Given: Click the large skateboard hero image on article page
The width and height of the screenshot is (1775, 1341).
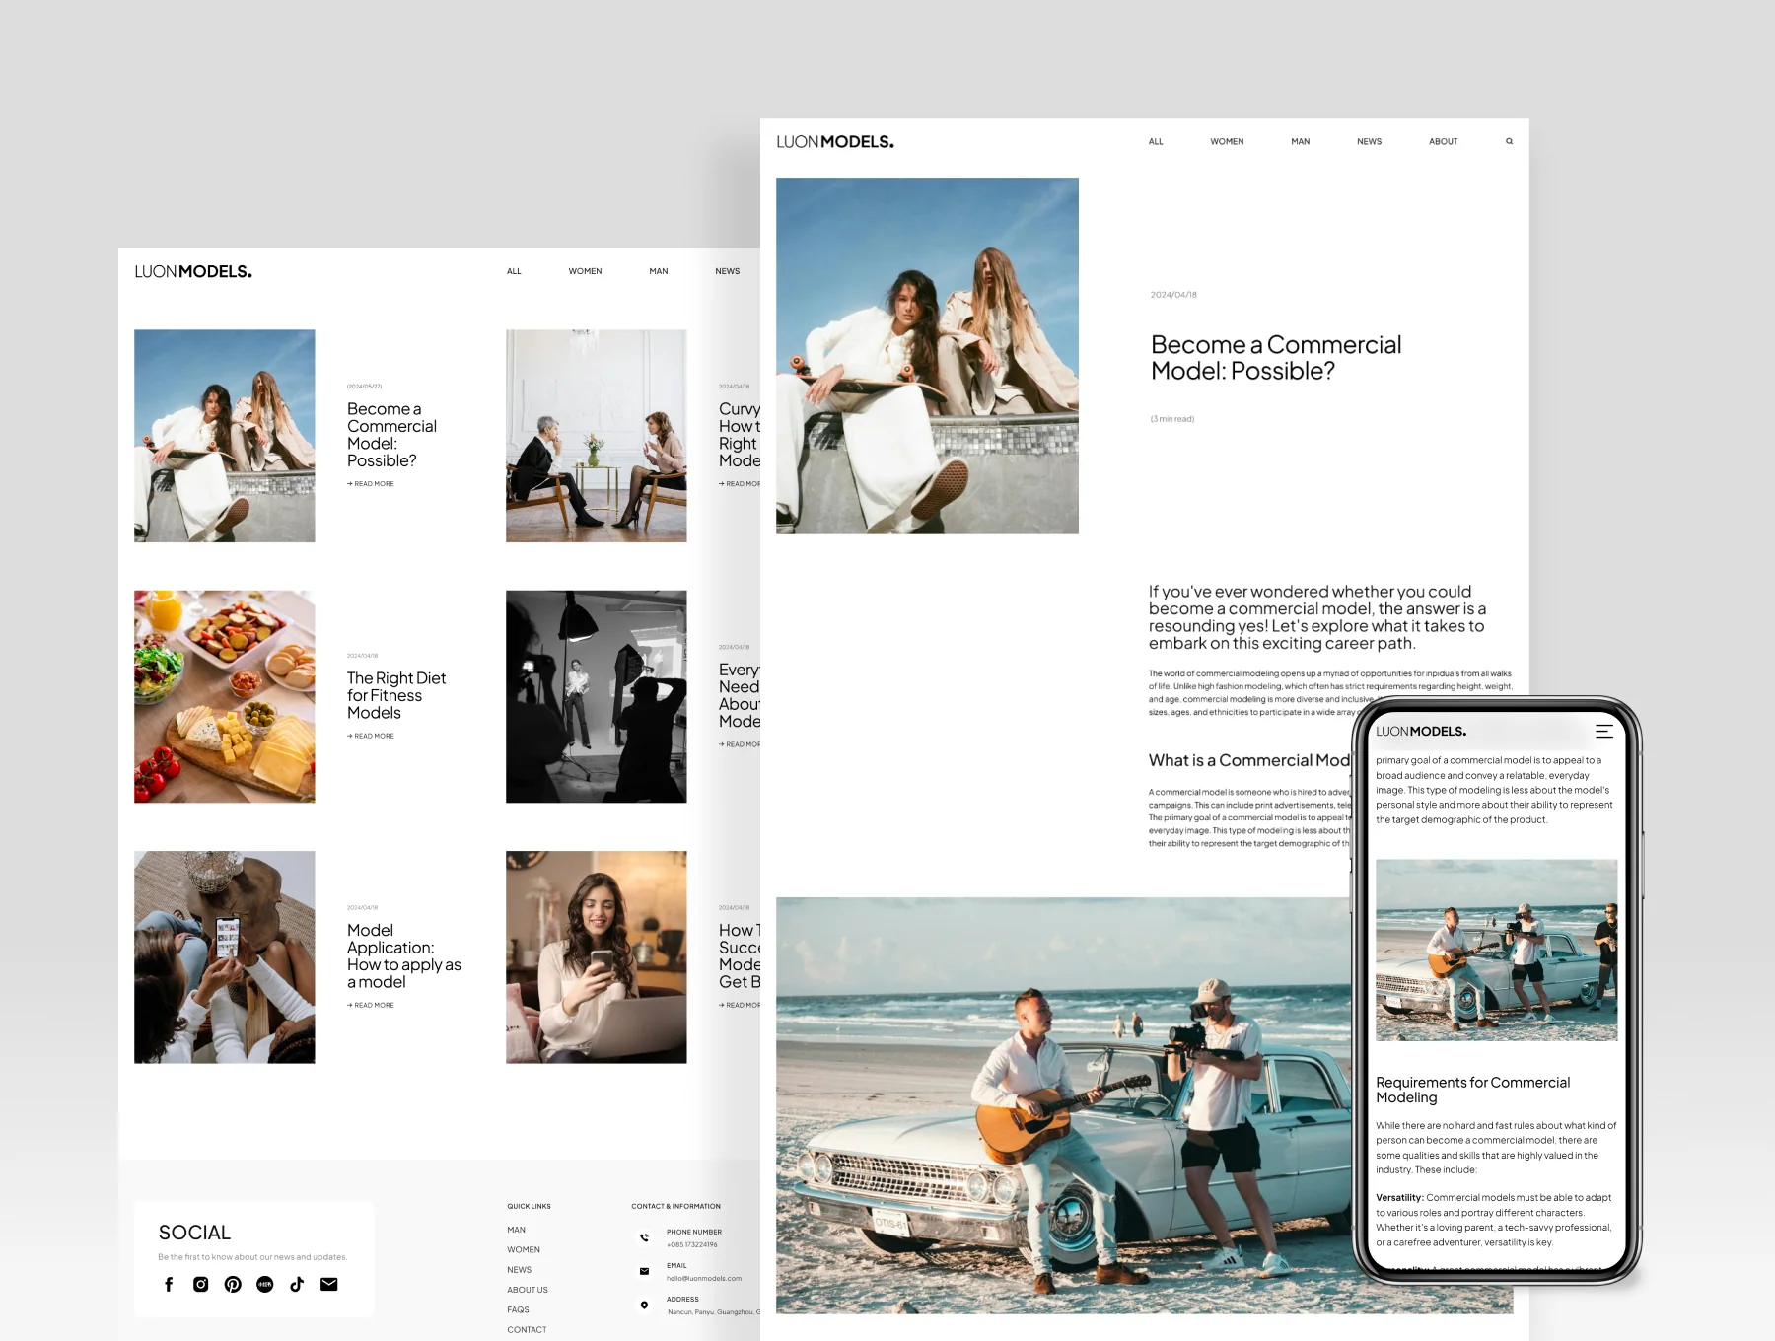Looking at the screenshot, I should 927,356.
